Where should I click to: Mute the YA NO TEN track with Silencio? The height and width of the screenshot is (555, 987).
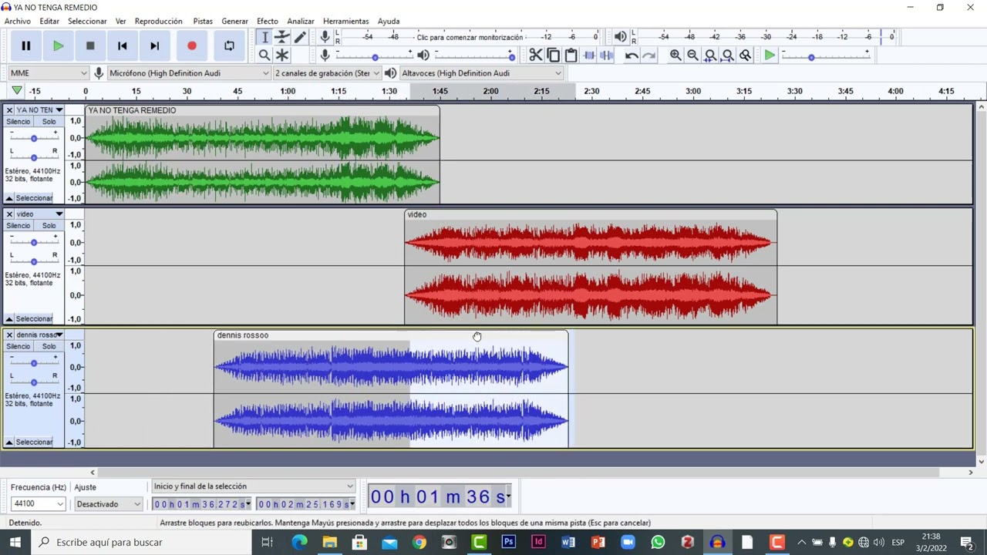point(19,122)
